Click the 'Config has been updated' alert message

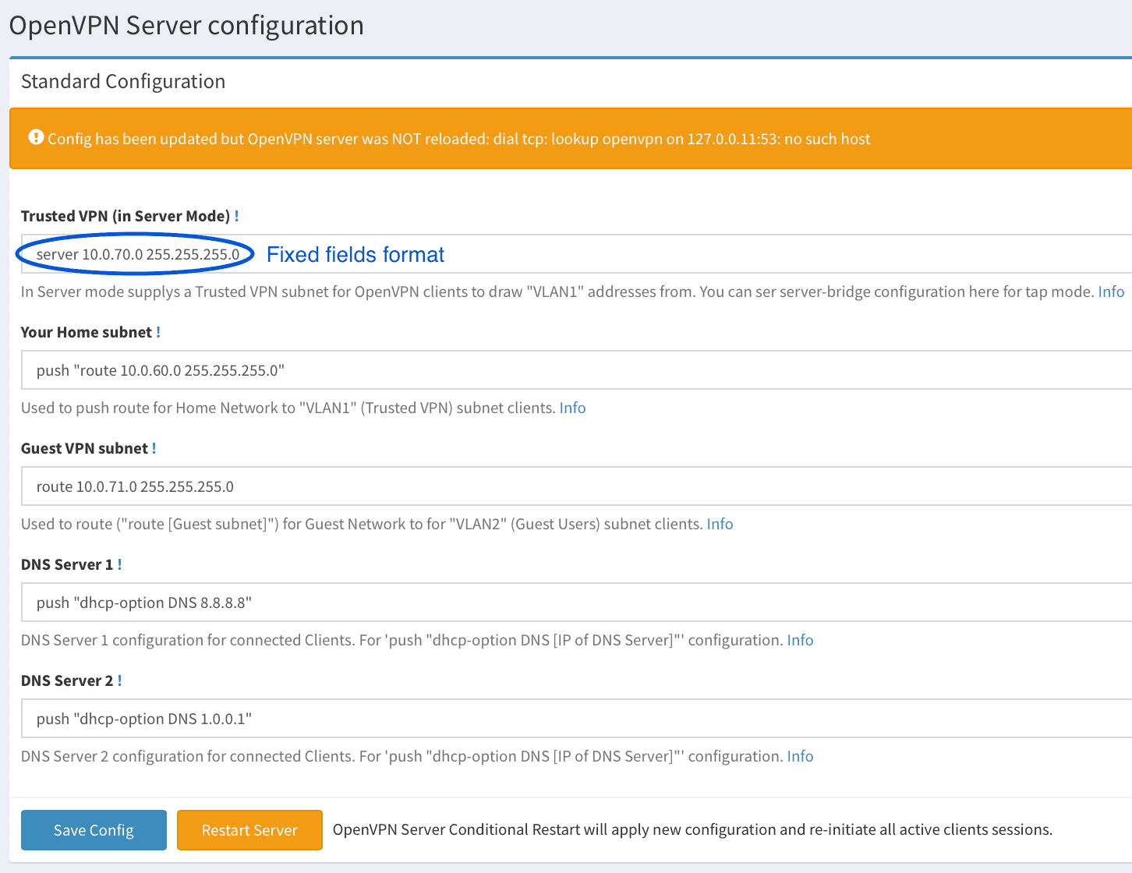click(459, 139)
